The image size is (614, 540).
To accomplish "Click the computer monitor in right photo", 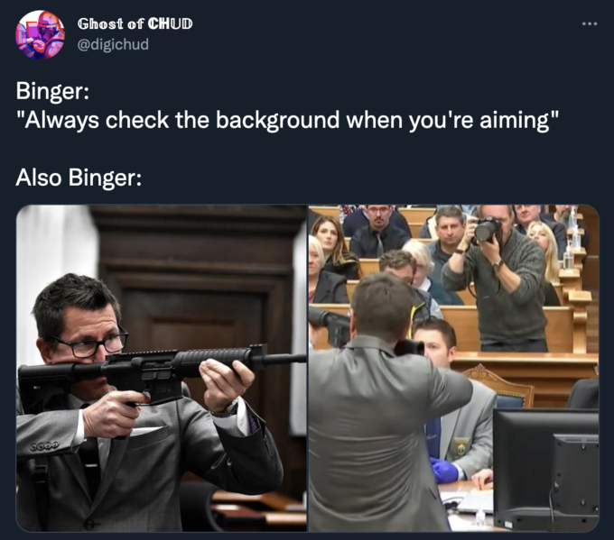I will tap(546, 467).
